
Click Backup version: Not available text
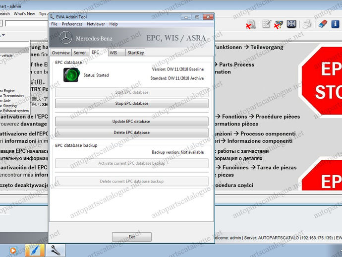[x=177, y=152]
